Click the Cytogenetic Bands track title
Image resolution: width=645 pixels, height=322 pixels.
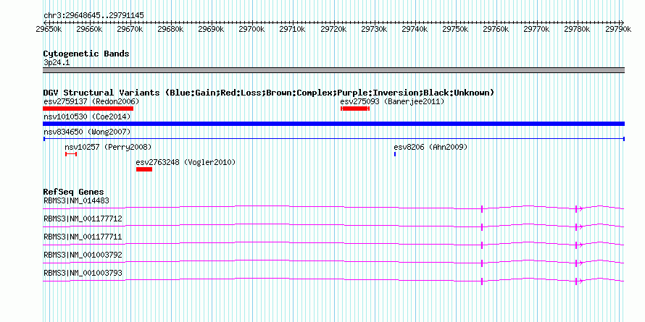click(x=86, y=54)
